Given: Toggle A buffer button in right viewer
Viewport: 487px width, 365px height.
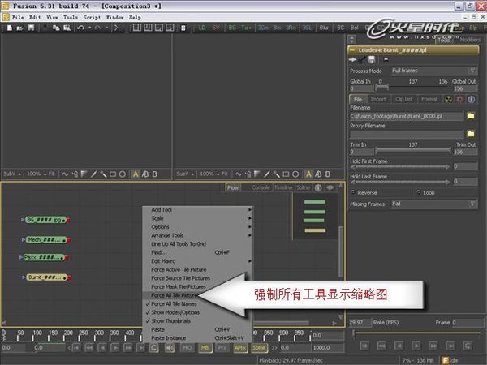Looking at the screenshot, I should [x=308, y=174].
